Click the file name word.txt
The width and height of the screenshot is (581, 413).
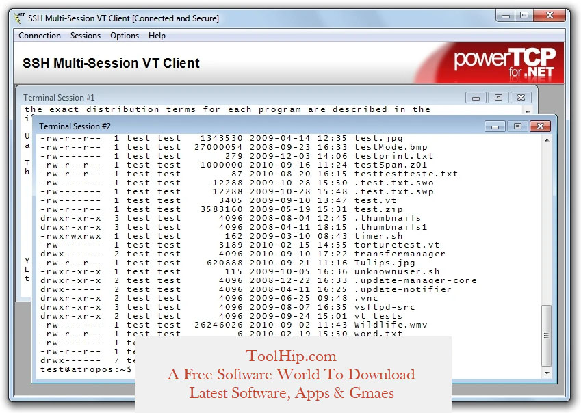click(x=378, y=334)
